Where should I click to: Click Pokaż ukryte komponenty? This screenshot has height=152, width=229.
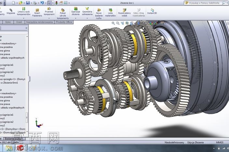click(x=63, y=14)
